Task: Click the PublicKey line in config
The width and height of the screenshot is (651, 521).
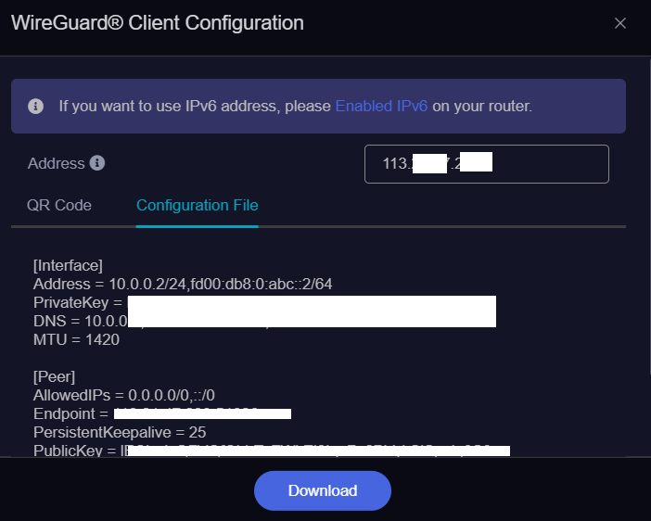Action: pos(74,451)
